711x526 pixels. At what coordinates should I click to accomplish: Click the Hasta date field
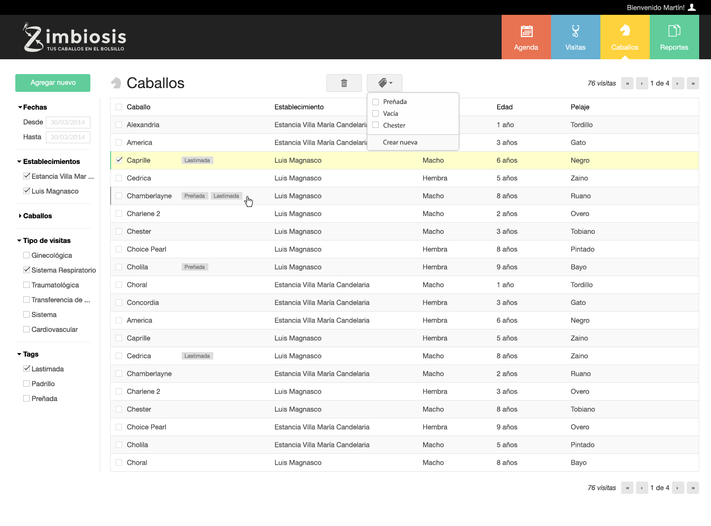(x=68, y=137)
